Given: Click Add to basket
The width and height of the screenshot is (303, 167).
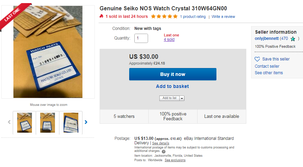Looking at the screenshot, I should pos(172,86).
